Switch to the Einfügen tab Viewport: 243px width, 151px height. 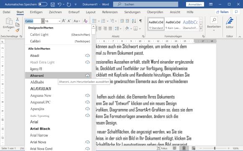[36, 12]
